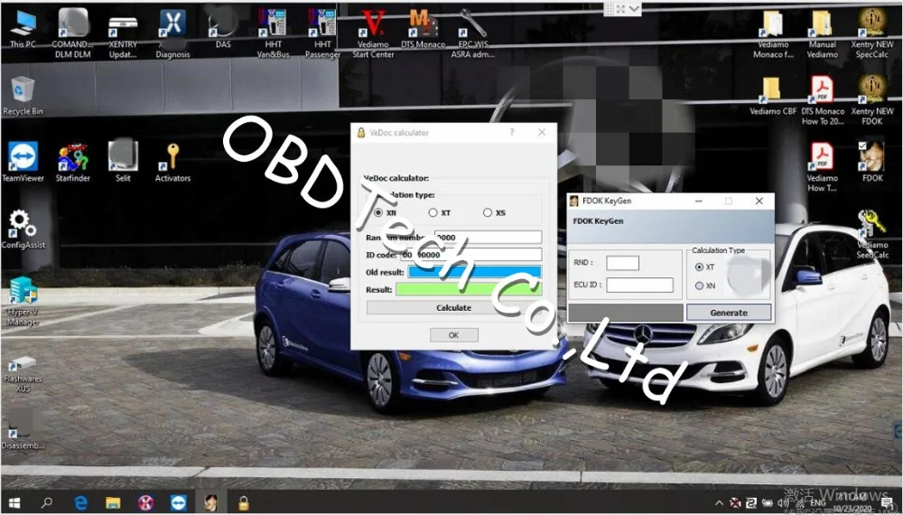Open notification center
This screenshot has width=903, height=515.
888,503
